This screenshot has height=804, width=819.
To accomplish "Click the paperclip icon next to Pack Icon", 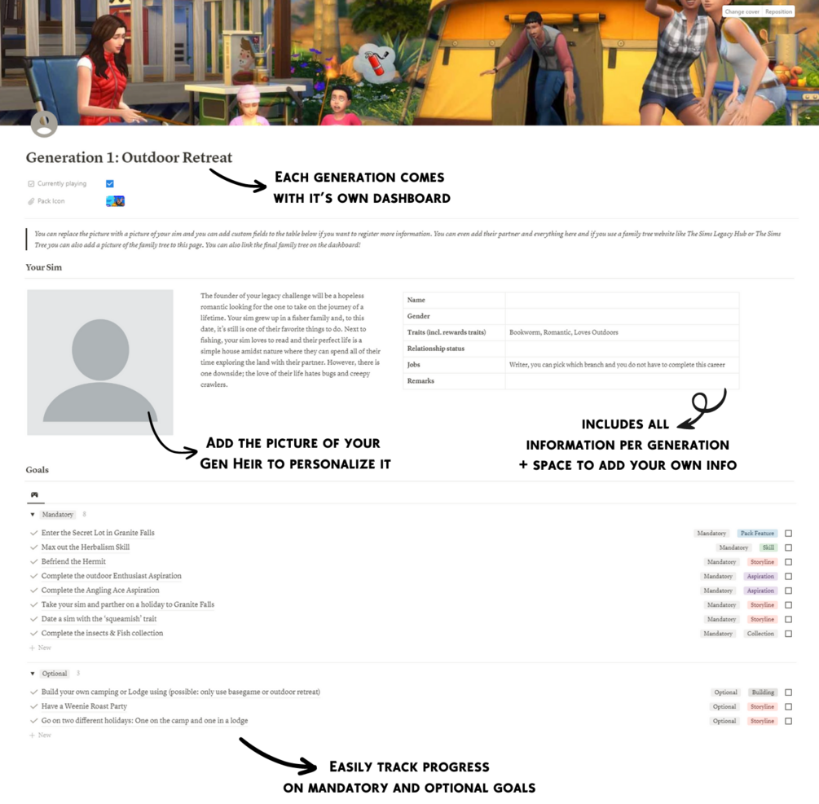I will click(31, 201).
